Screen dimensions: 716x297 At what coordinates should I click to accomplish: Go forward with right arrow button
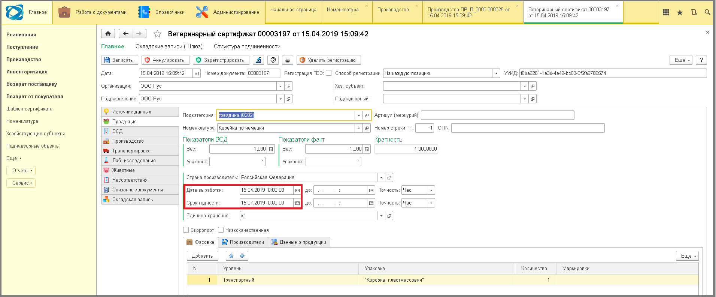click(139, 34)
